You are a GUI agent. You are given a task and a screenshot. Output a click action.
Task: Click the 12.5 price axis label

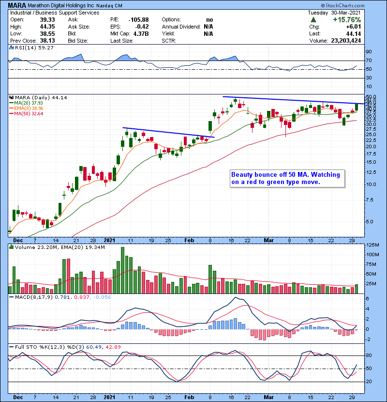click(x=371, y=172)
